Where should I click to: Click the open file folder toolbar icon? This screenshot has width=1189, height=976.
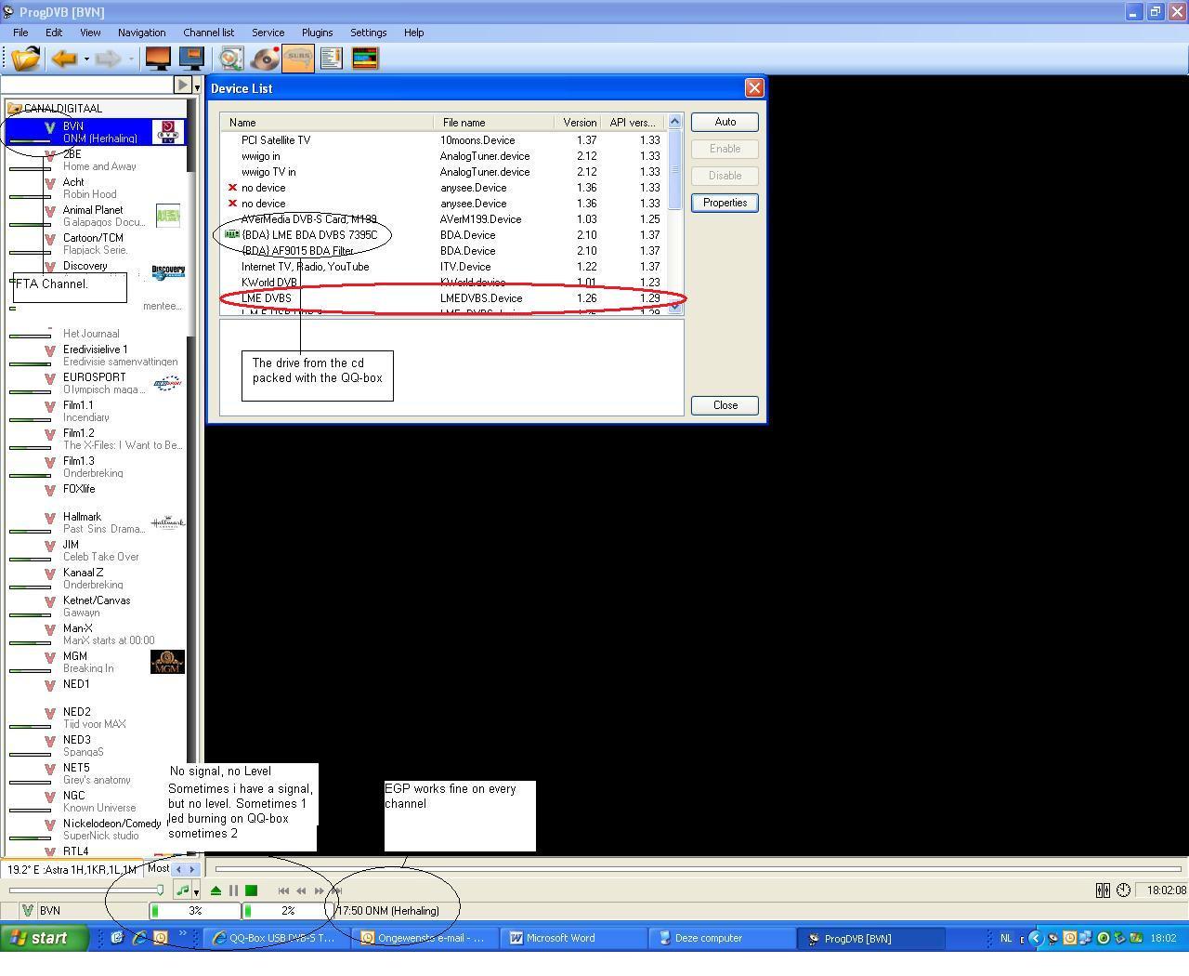click(26, 59)
